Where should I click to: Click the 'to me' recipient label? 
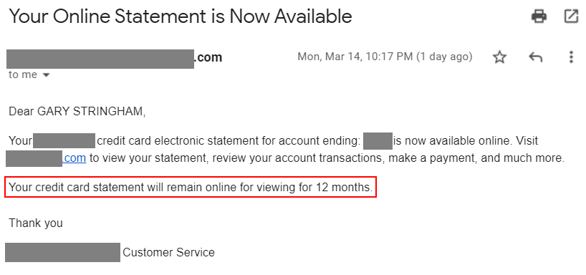[23, 74]
